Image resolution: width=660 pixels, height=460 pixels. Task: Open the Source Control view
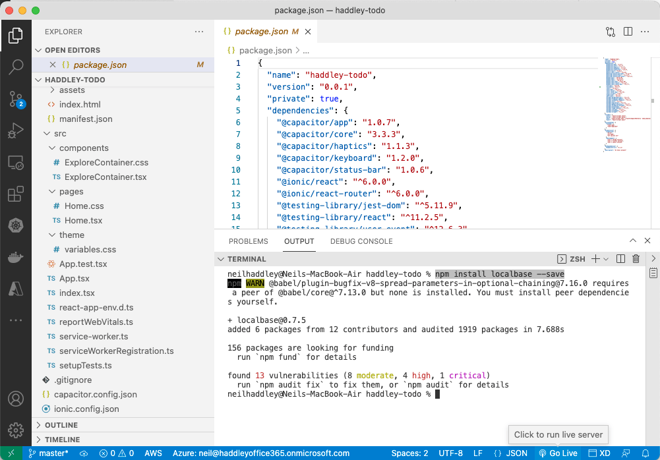pos(16,100)
